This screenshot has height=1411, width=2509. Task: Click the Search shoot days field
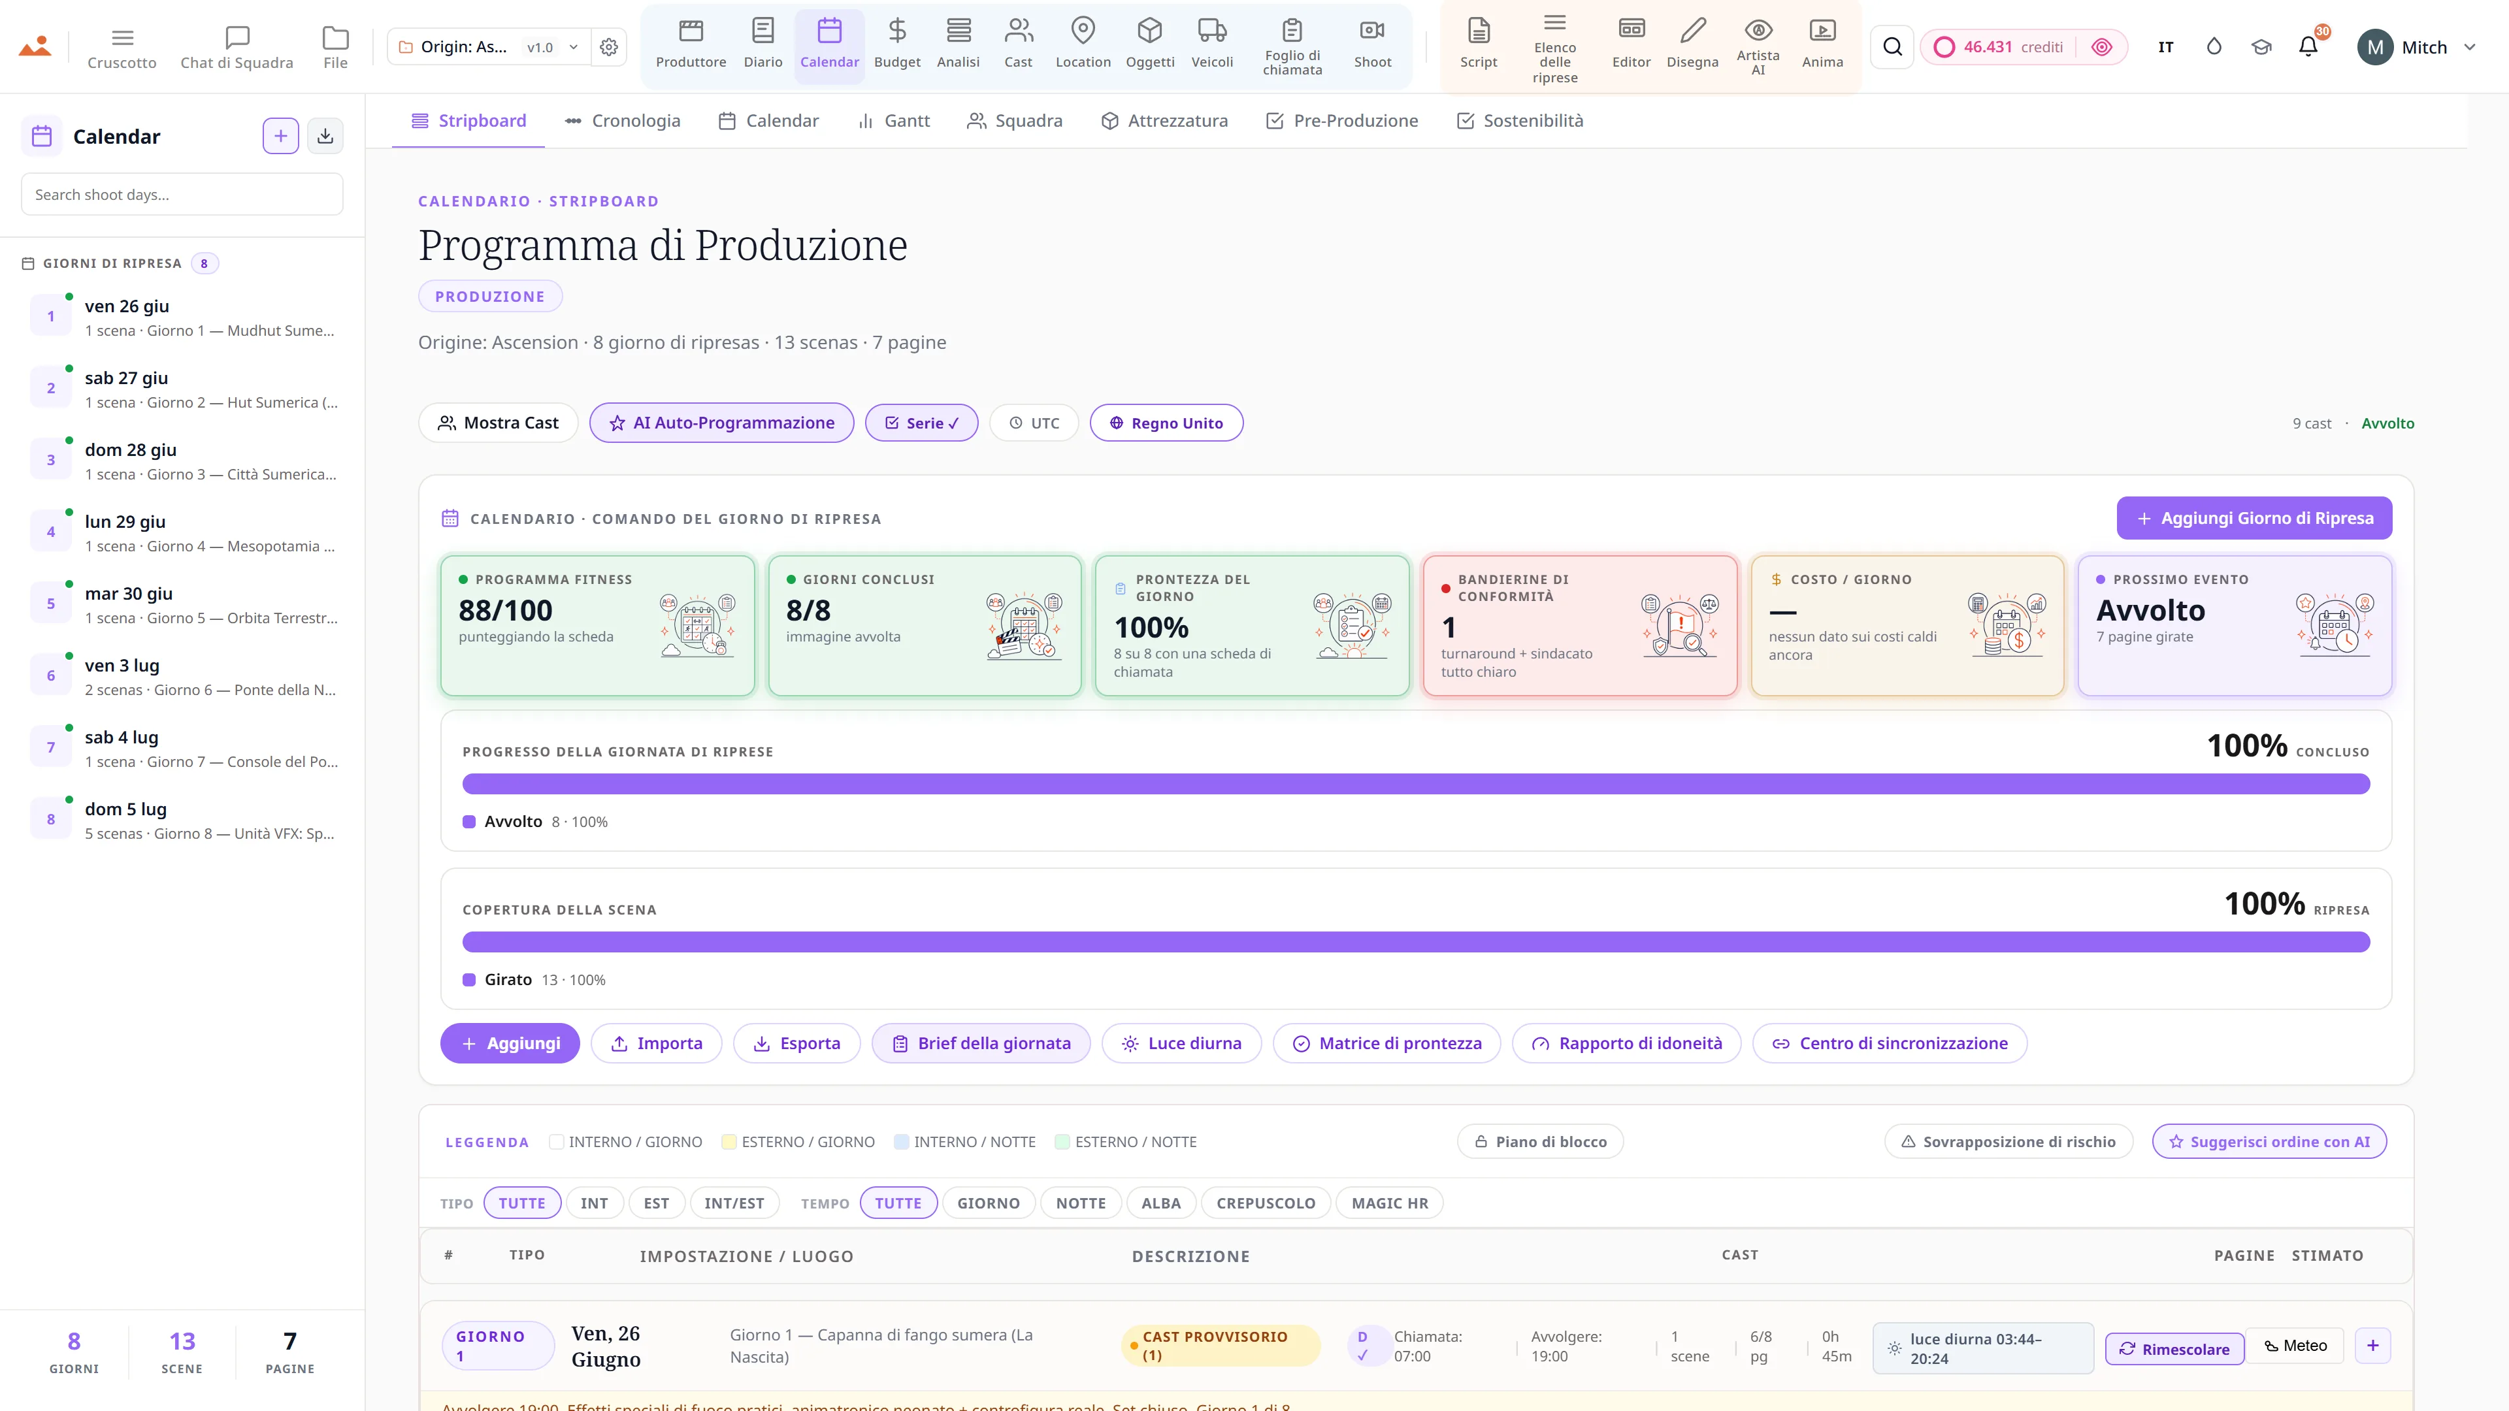(x=182, y=194)
